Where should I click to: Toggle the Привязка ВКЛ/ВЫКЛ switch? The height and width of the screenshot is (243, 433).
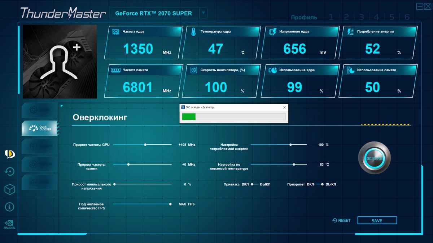(x=255, y=184)
